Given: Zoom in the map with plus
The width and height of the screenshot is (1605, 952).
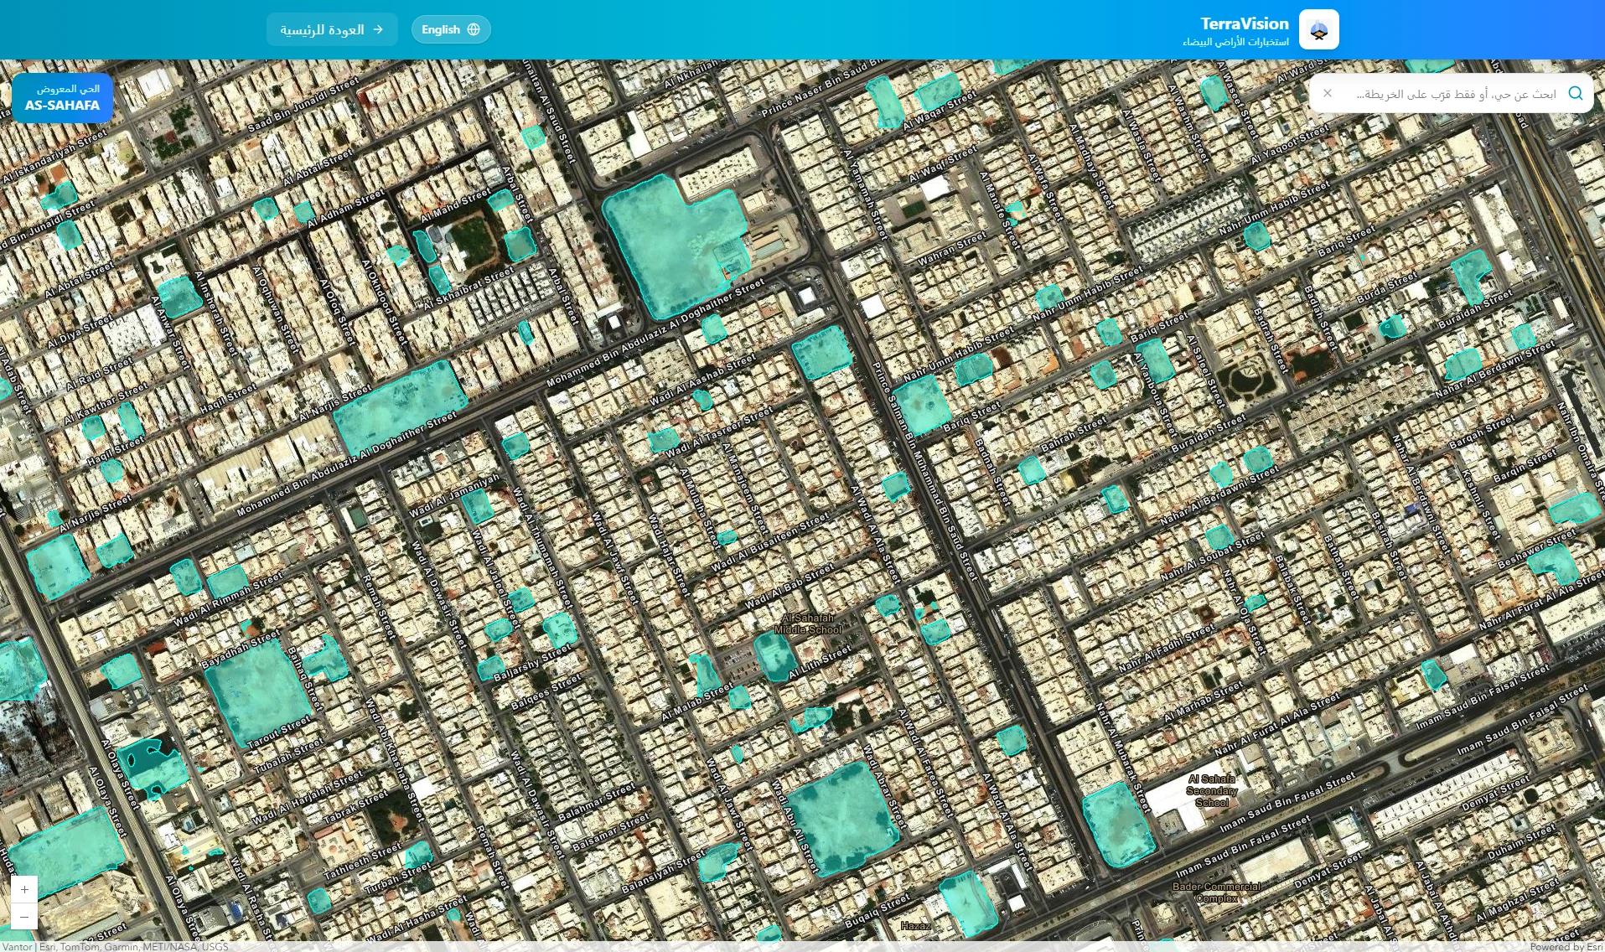Looking at the screenshot, I should tap(24, 889).
